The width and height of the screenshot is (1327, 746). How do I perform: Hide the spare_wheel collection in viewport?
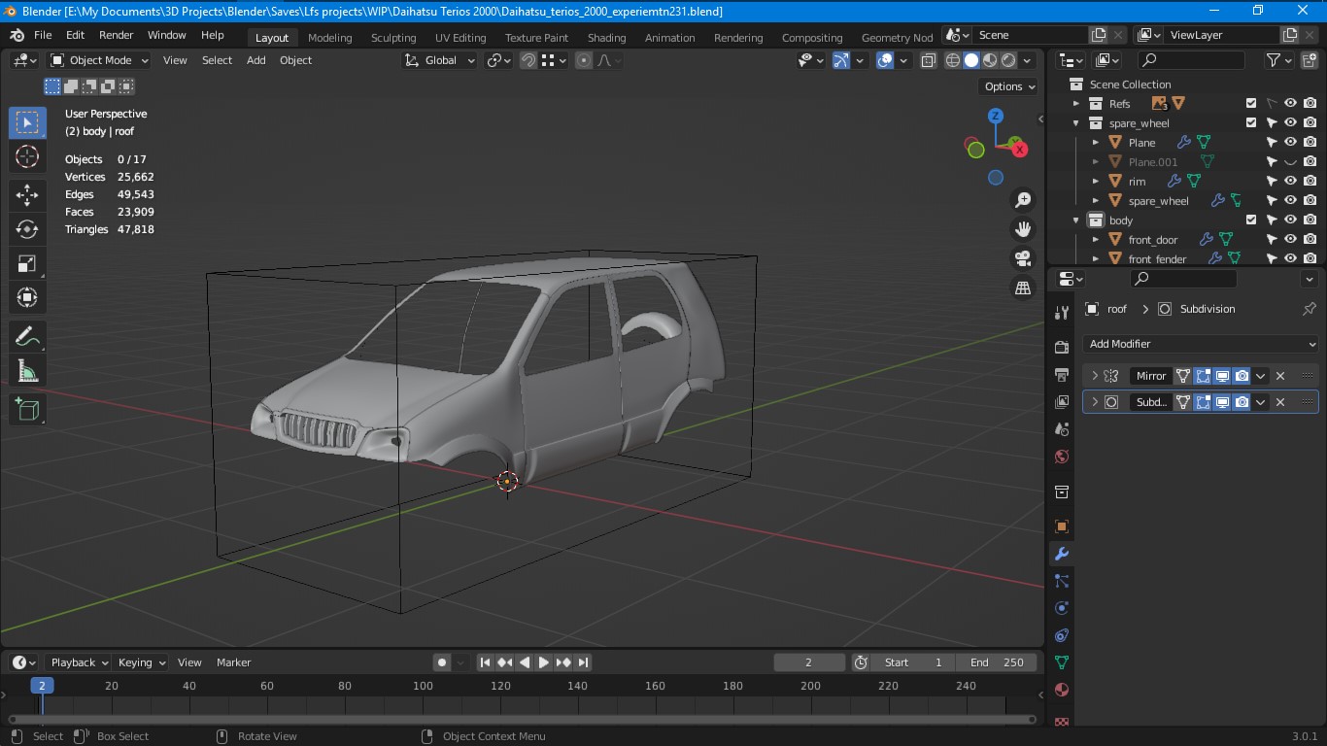(1290, 123)
